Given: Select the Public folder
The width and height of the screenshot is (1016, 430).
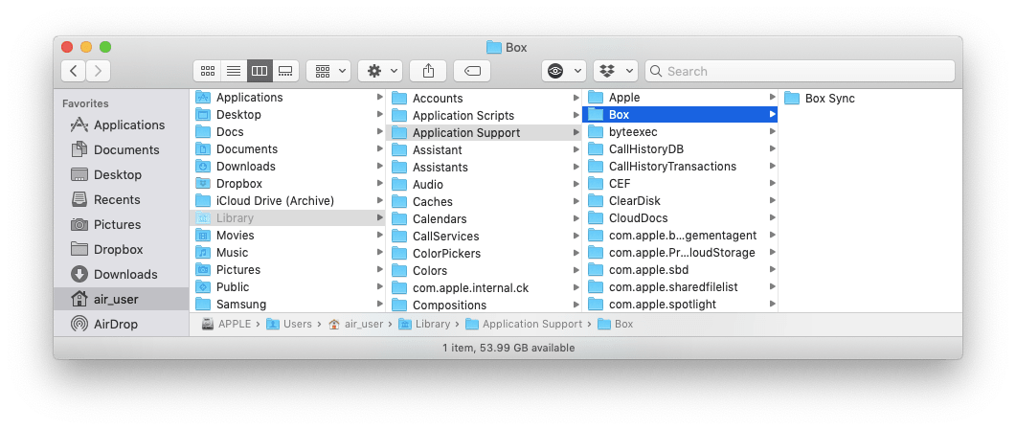Looking at the screenshot, I should click(287, 287).
